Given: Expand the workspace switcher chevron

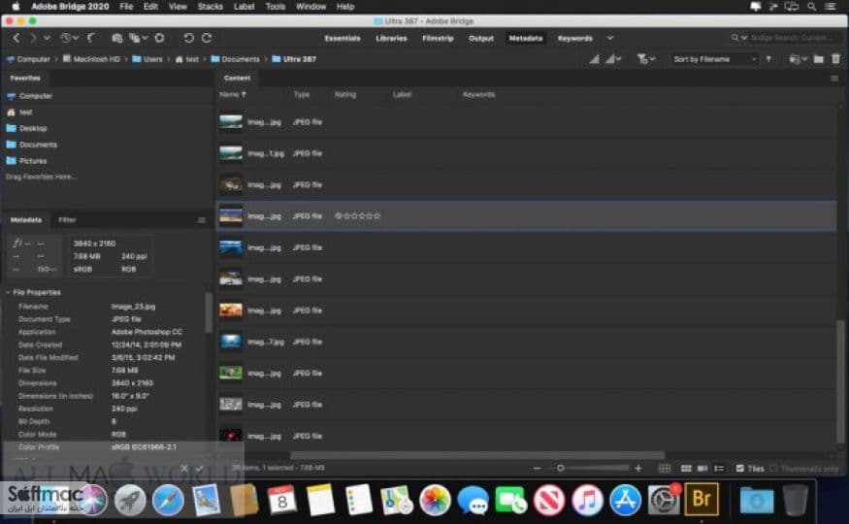Looking at the screenshot, I should tap(610, 38).
